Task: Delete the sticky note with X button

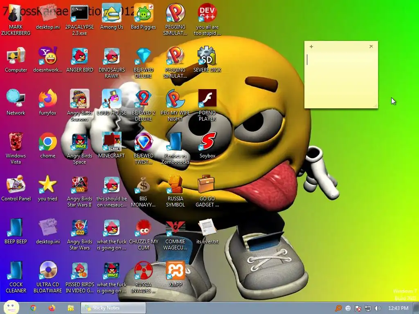Action: [371, 47]
